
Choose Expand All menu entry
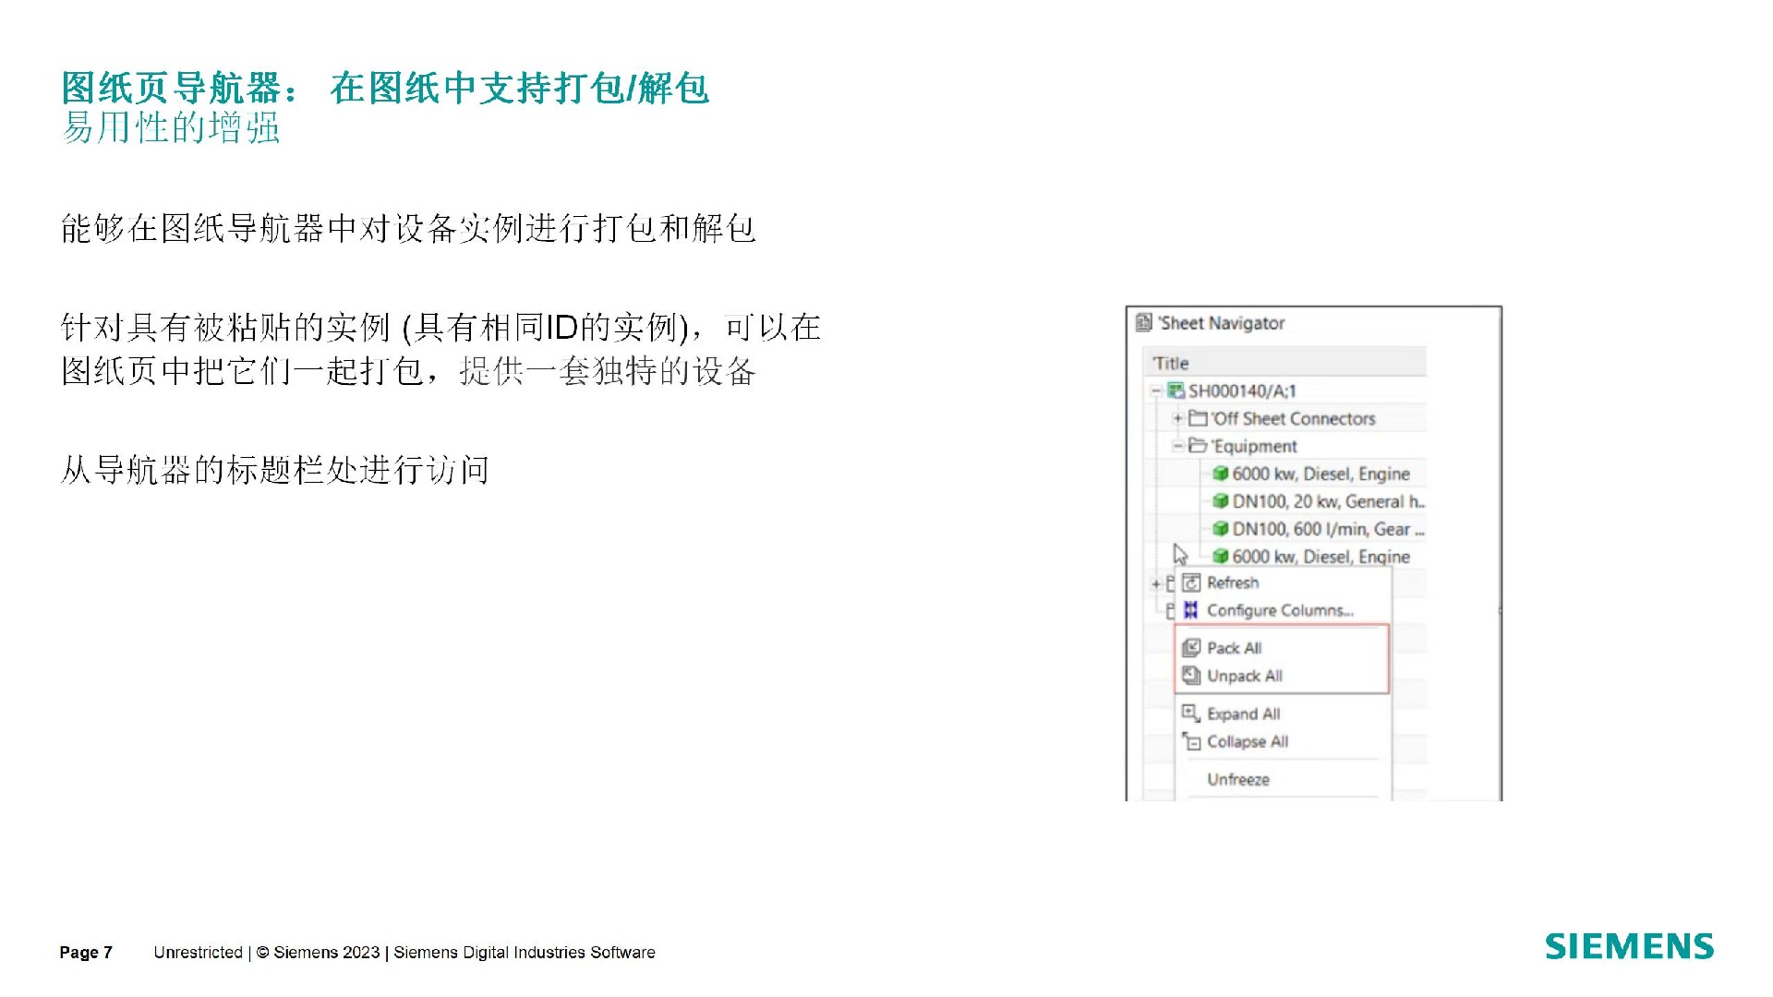tap(1283, 714)
